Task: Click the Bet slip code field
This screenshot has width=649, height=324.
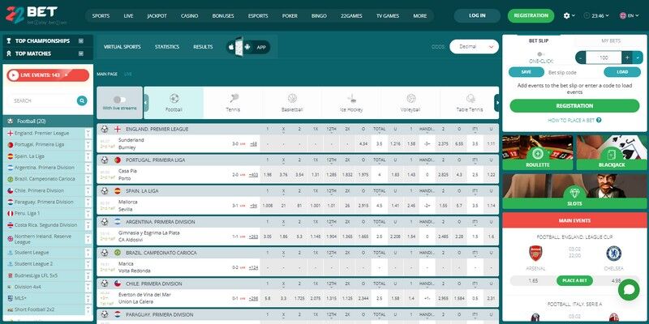Action: coord(574,72)
